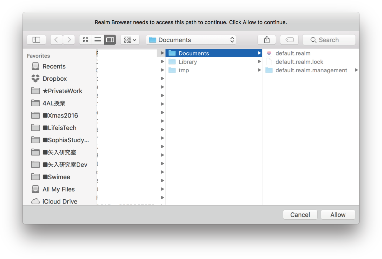Open the ■矢入研究室 sidebar folder

(59, 152)
